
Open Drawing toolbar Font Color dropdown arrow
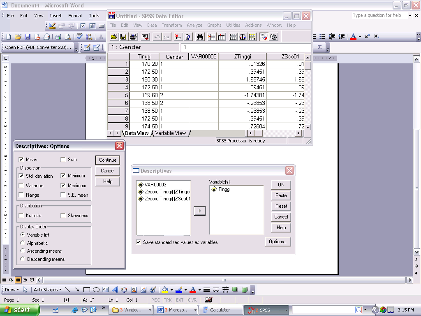click(x=199, y=290)
